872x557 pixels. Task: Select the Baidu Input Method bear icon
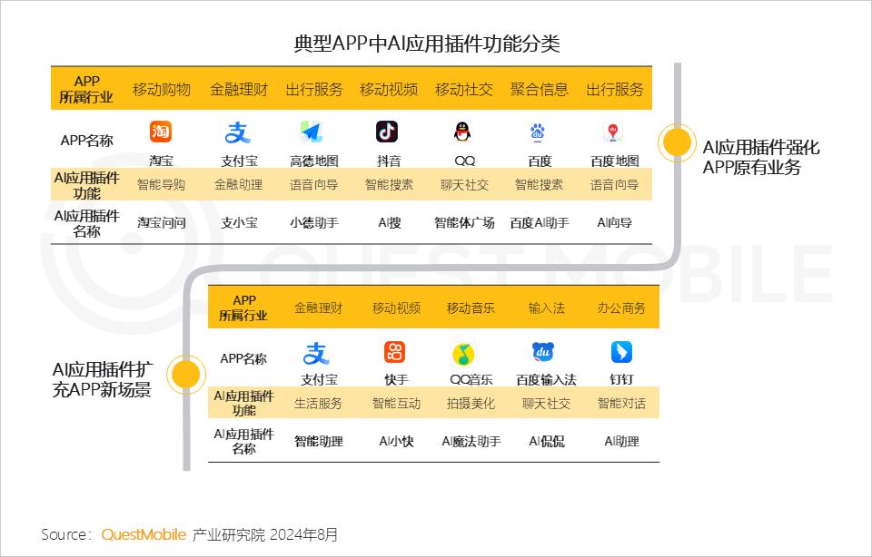543,351
